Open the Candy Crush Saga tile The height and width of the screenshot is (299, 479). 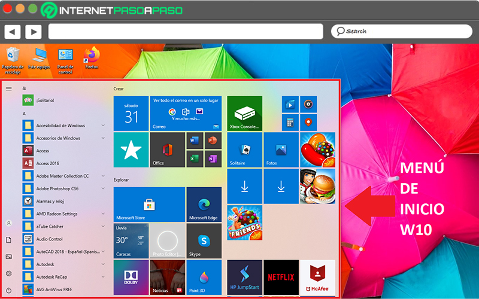318,150
